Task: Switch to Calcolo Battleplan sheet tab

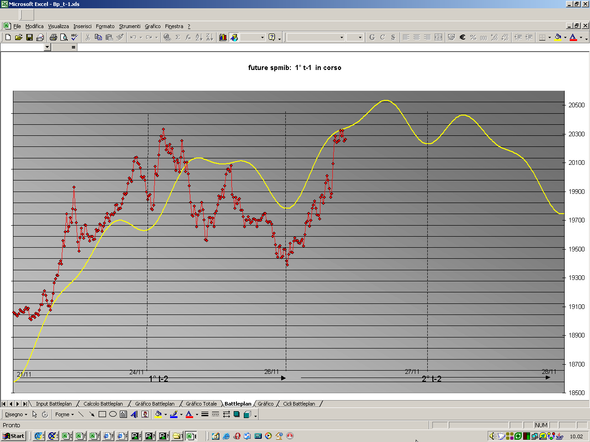Action: pyautogui.click(x=103, y=404)
